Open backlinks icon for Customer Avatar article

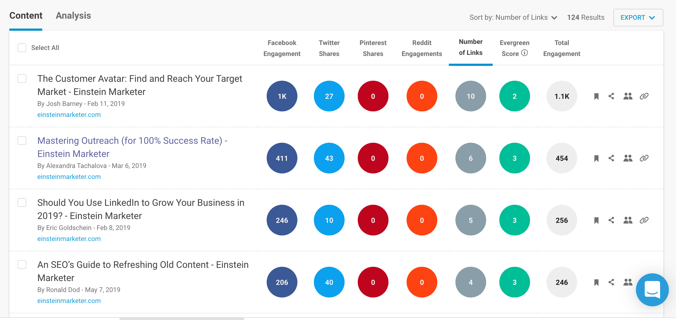coord(644,96)
